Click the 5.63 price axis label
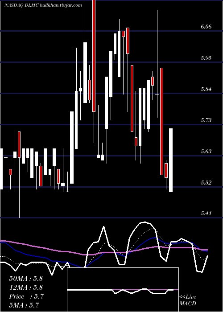The height and width of the screenshot is (312, 223). pyautogui.click(x=206, y=152)
